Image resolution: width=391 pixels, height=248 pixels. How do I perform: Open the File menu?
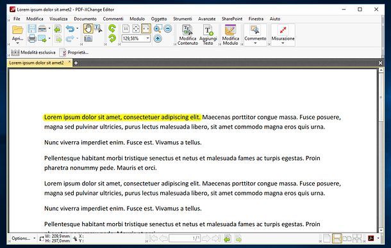17,19
